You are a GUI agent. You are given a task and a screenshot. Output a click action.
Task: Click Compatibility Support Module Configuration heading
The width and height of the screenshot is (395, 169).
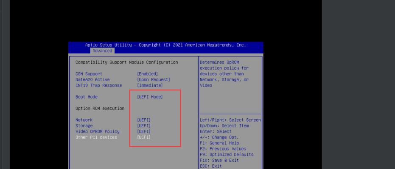127,62
